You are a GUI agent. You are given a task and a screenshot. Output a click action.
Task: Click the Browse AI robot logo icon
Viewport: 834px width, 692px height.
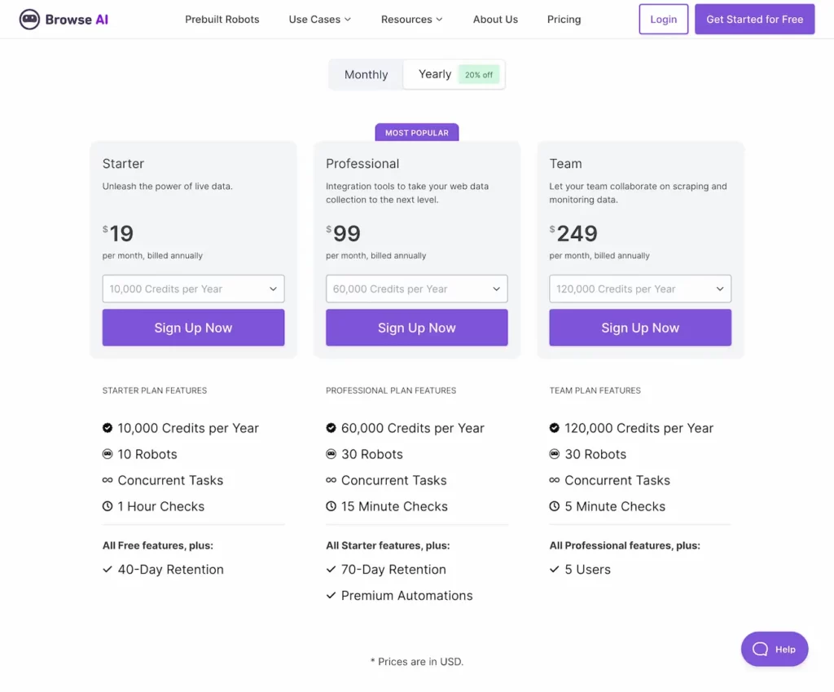(x=29, y=19)
